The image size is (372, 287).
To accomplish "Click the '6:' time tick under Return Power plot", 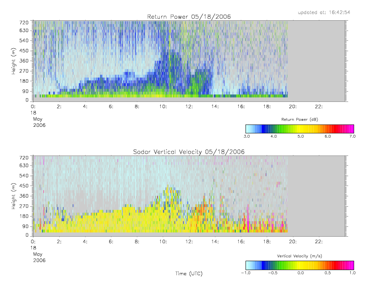I will tap(111, 107).
